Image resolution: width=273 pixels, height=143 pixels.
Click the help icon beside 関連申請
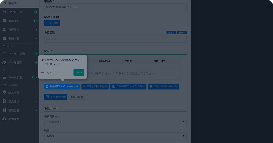58,17
